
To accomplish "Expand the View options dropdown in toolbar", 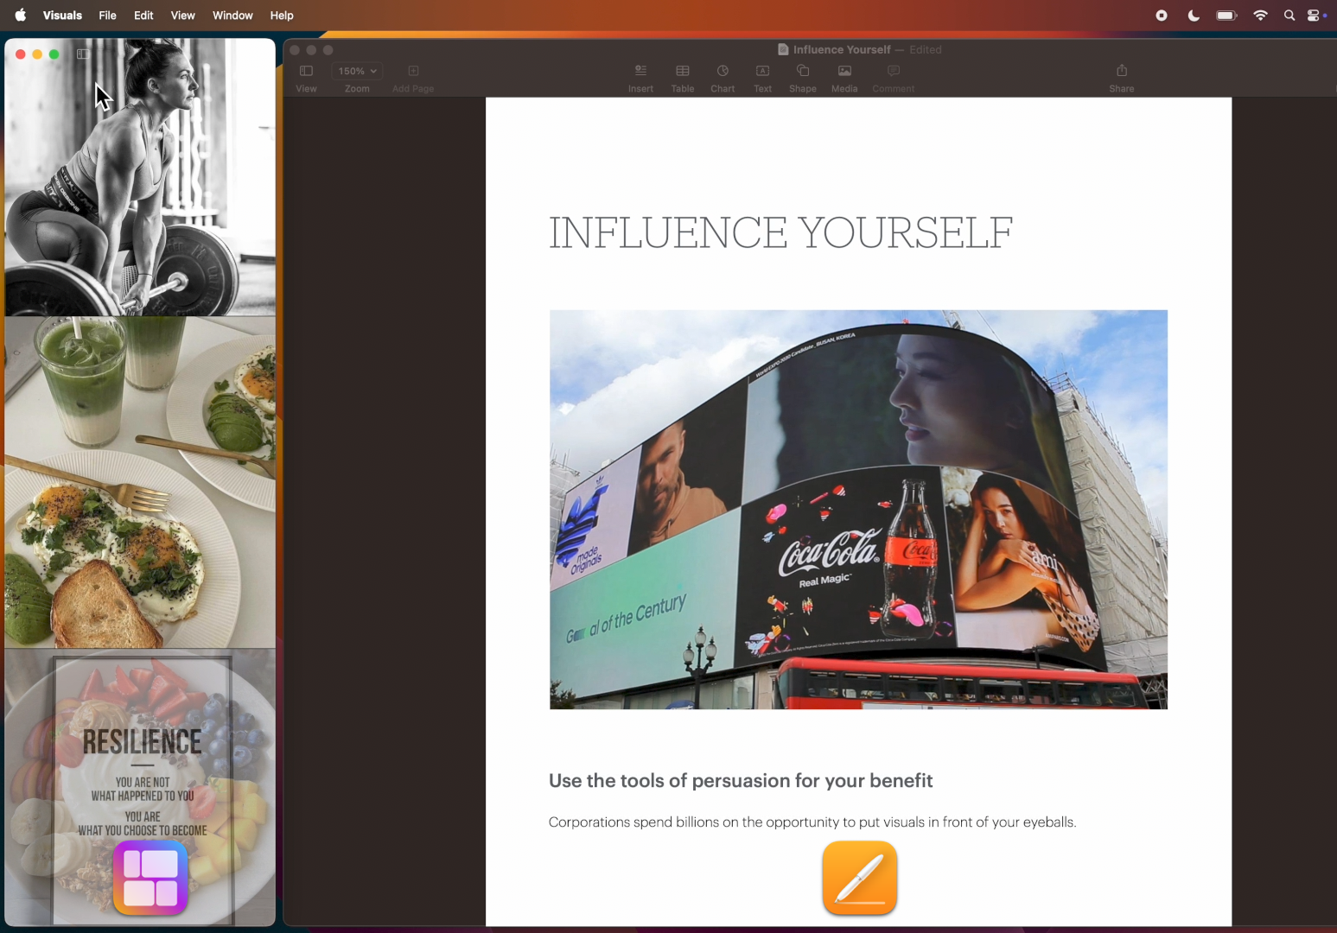I will point(306,72).
